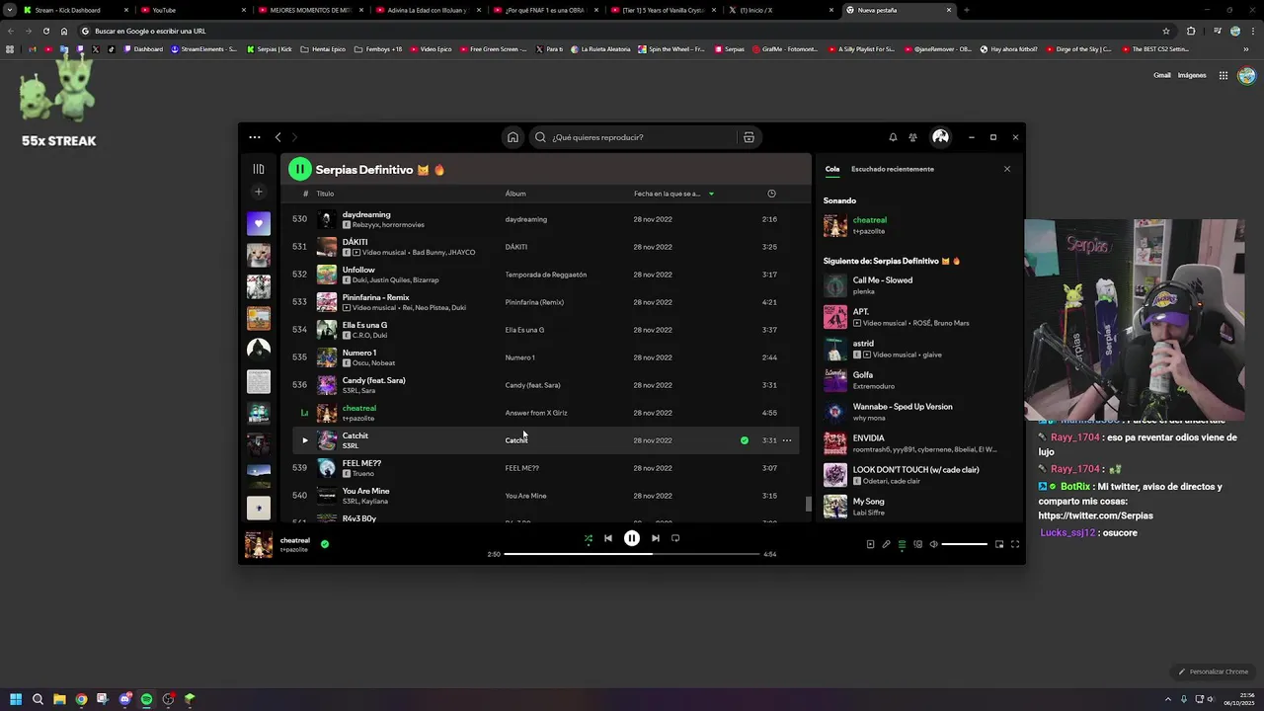This screenshot has width=1264, height=711.
Task: Open Spotify profile avatar menu
Action: pos(940,137)
